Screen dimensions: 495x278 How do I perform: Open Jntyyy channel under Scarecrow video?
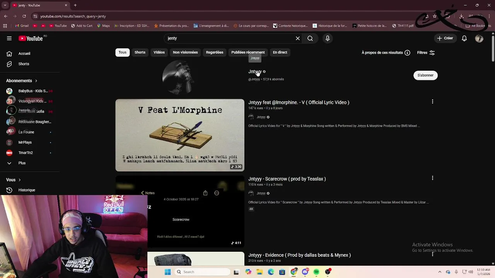261,193
